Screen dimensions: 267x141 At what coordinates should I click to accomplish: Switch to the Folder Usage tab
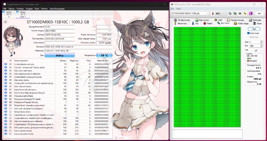point(241,23)
